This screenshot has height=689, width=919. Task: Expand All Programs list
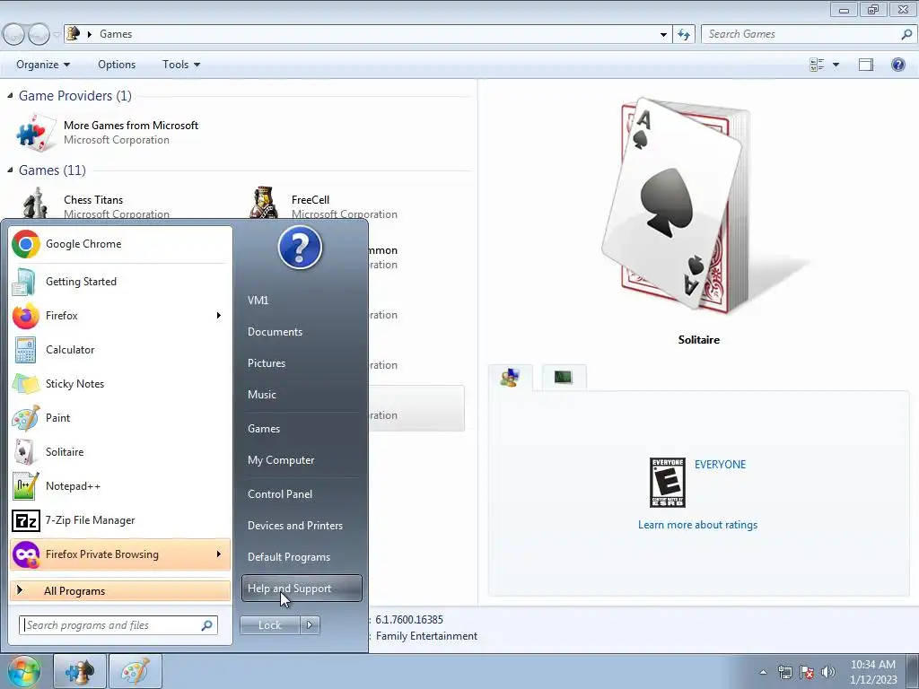[x=120, y=590]
